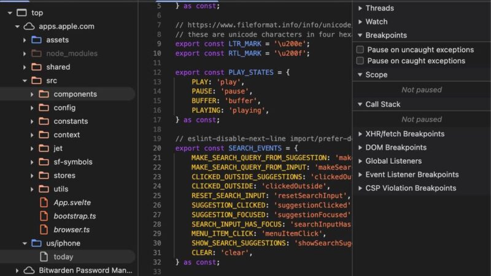Click the LTR_MARK constant name

245,44
